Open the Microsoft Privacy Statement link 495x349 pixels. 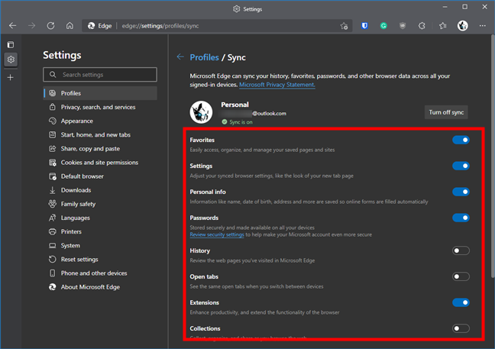tap(278, 85)
